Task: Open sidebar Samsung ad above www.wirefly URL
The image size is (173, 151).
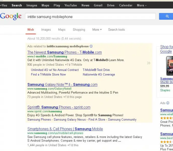Action: click(x=167, y=110)
